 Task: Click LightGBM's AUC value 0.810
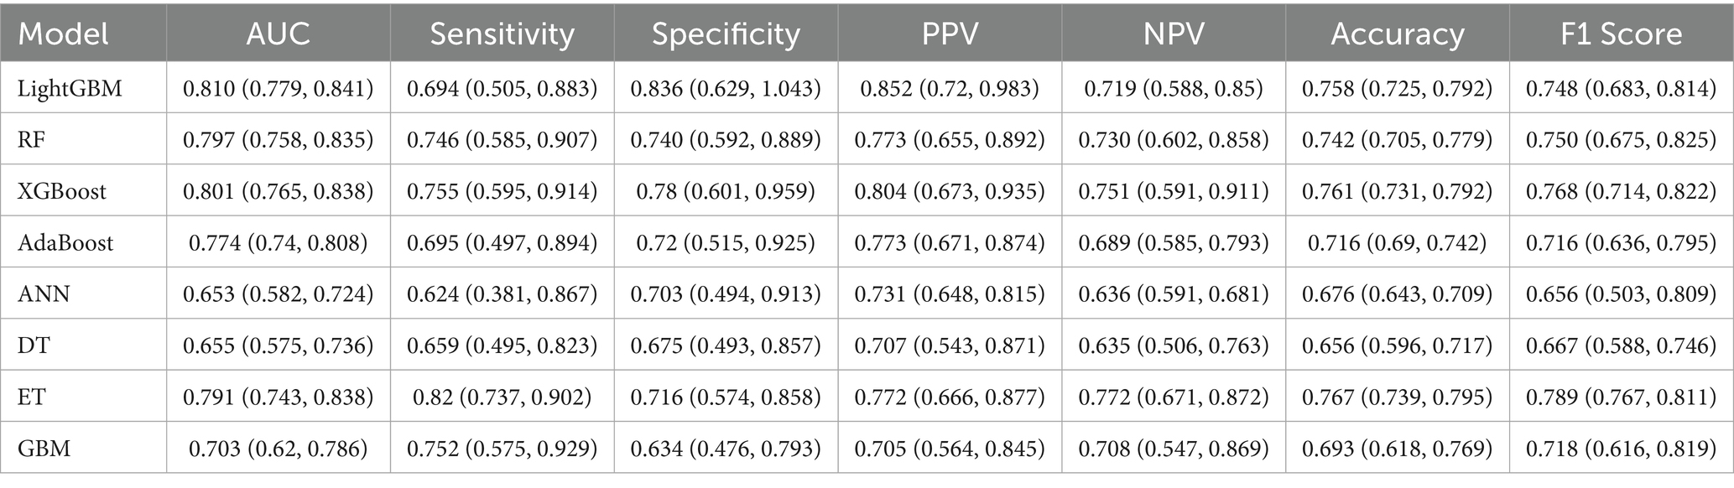(278, 88)
